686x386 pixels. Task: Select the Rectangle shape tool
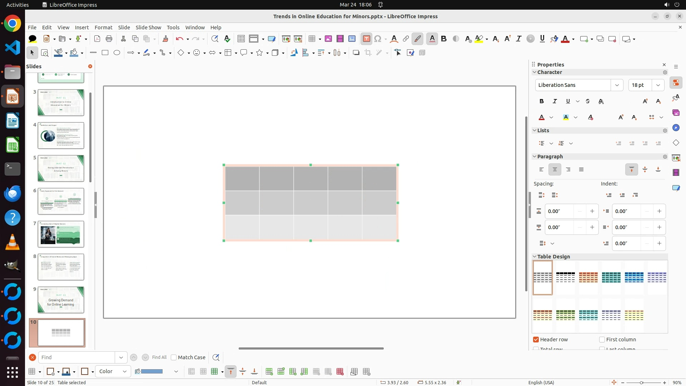point(105,53)
